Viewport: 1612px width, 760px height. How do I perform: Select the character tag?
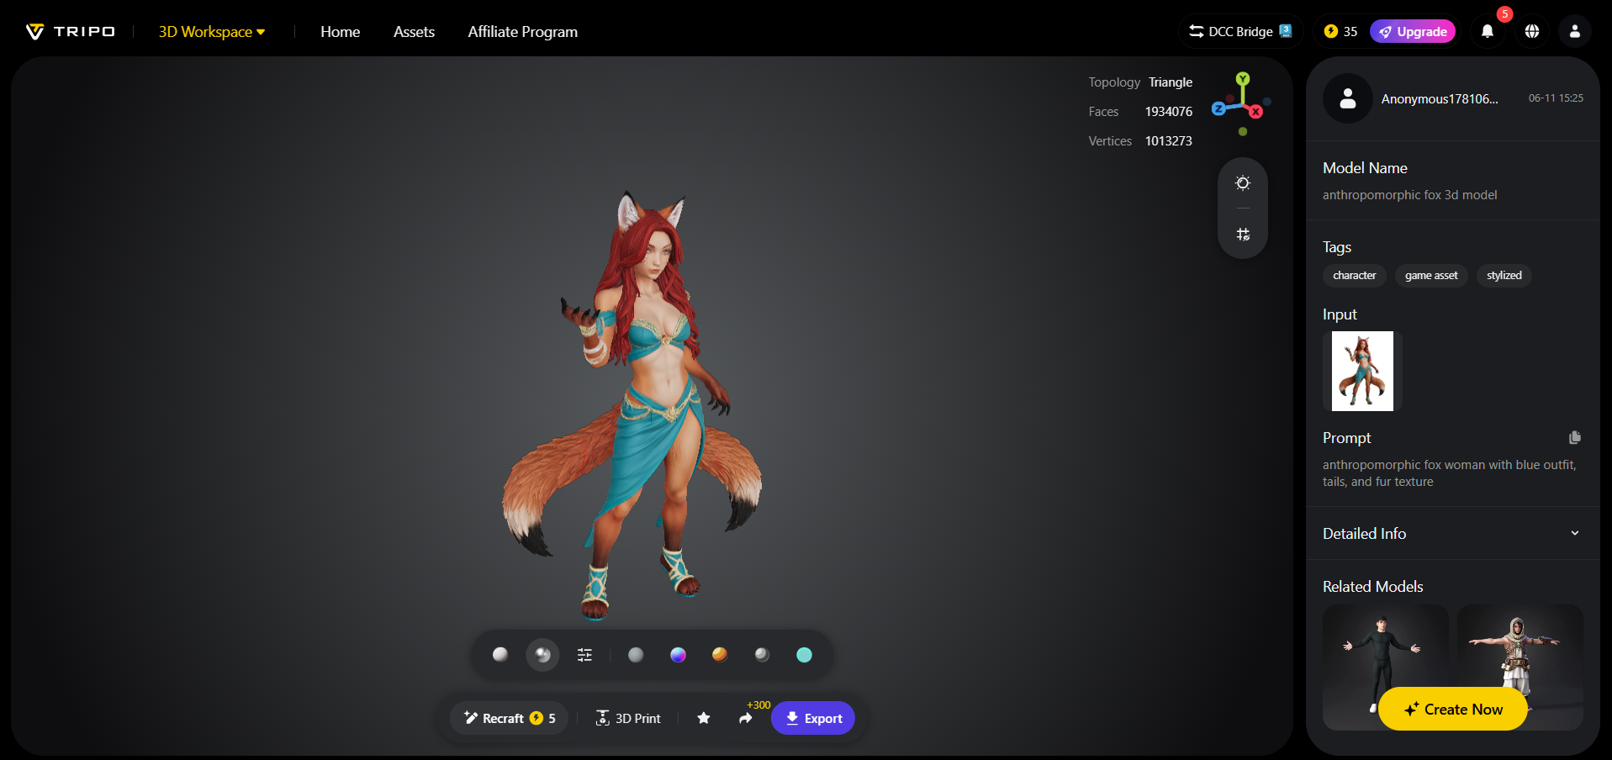coord(1354,276)
